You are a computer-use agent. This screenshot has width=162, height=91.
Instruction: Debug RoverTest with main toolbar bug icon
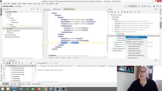click(143, 6)
